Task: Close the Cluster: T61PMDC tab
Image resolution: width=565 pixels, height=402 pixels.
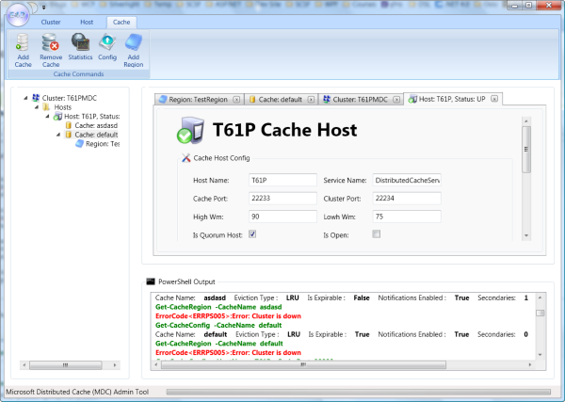Action: pyautogui.click(x=396, y=100)
